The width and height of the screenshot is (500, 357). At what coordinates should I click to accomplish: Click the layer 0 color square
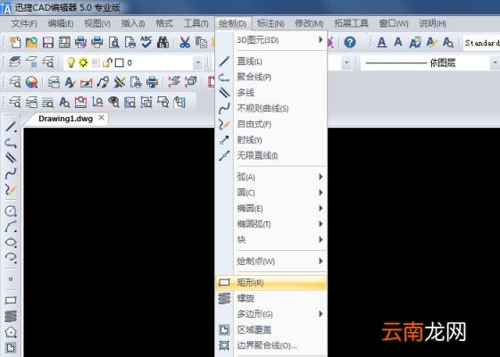(x=120, y=62)
